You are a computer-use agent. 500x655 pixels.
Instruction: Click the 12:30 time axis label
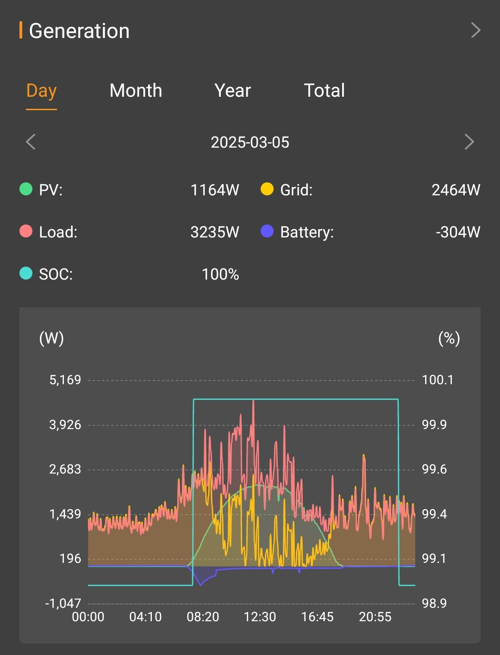coord(260,617)
